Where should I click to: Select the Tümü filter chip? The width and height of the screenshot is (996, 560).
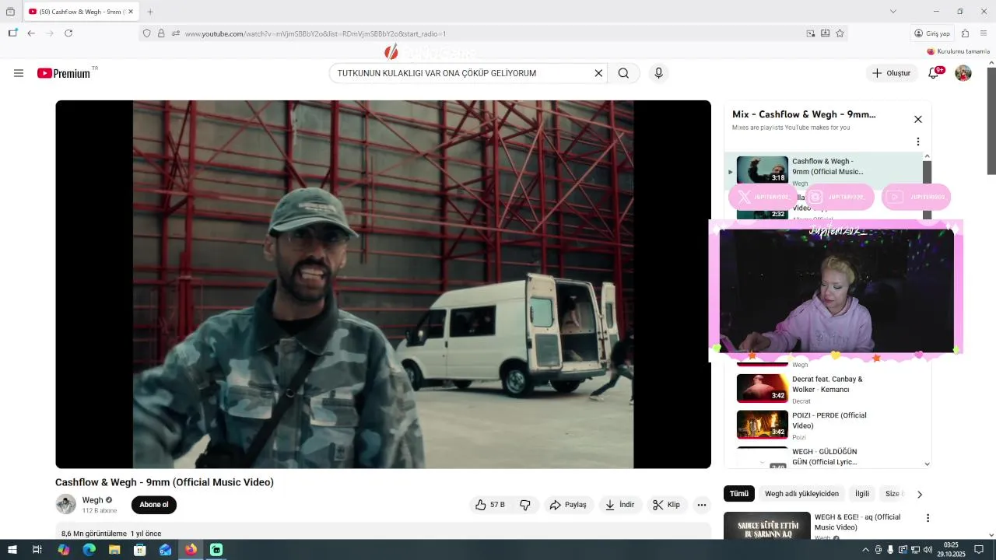point(738,494)
